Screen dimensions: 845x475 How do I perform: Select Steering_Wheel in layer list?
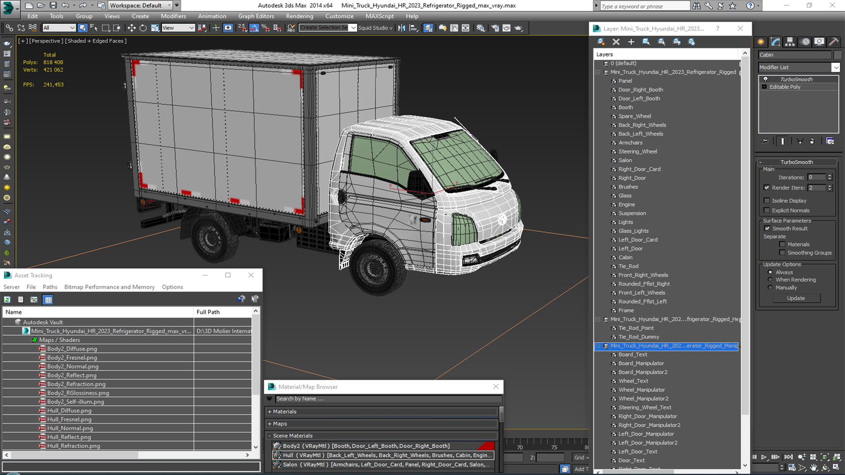(637, 152)
